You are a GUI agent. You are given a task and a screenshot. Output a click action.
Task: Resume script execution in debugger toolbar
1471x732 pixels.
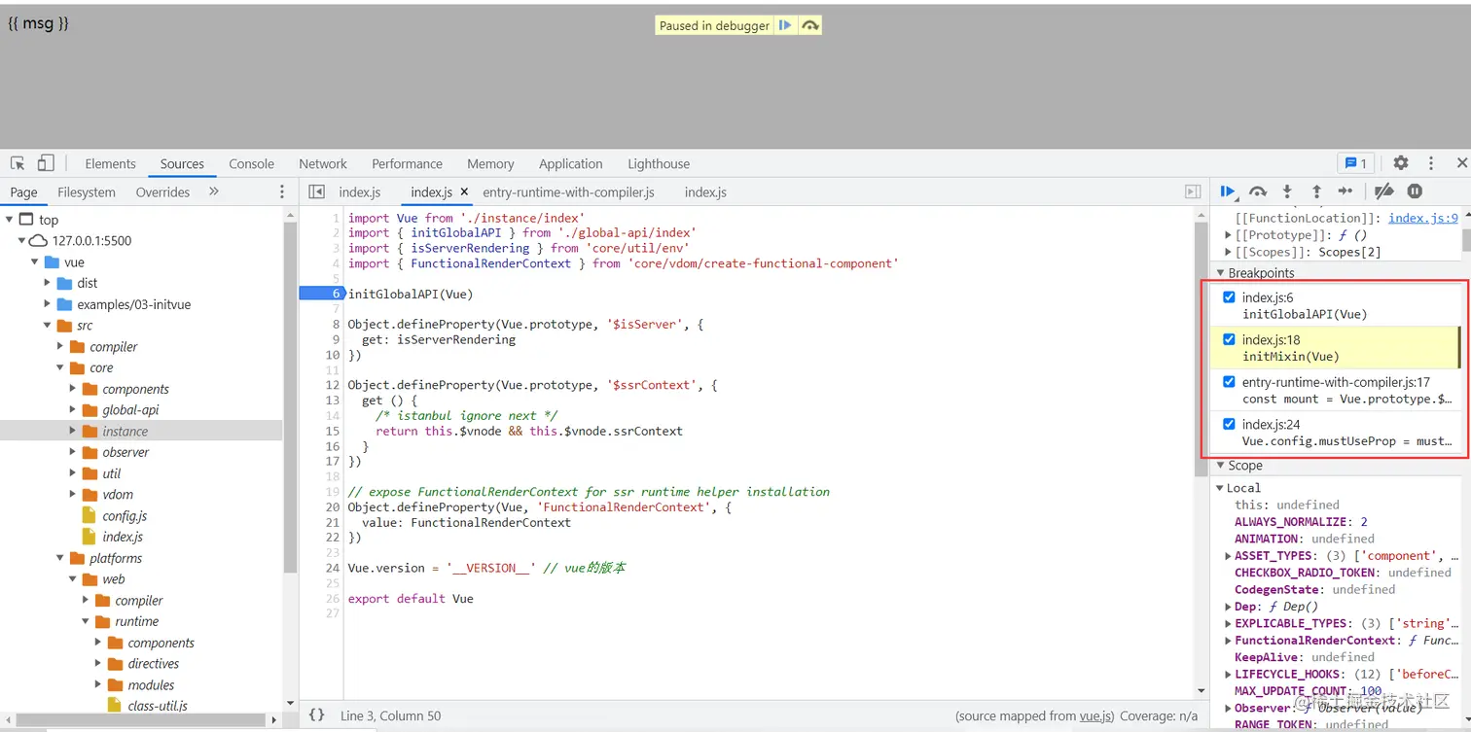pyautogui.click(x=1228, y=192)
